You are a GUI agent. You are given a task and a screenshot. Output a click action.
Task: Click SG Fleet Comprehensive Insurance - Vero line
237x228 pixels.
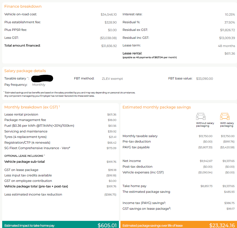point(37,148)
